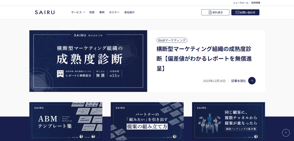Click the 2025年12月18日 date text

click(214, 81)
